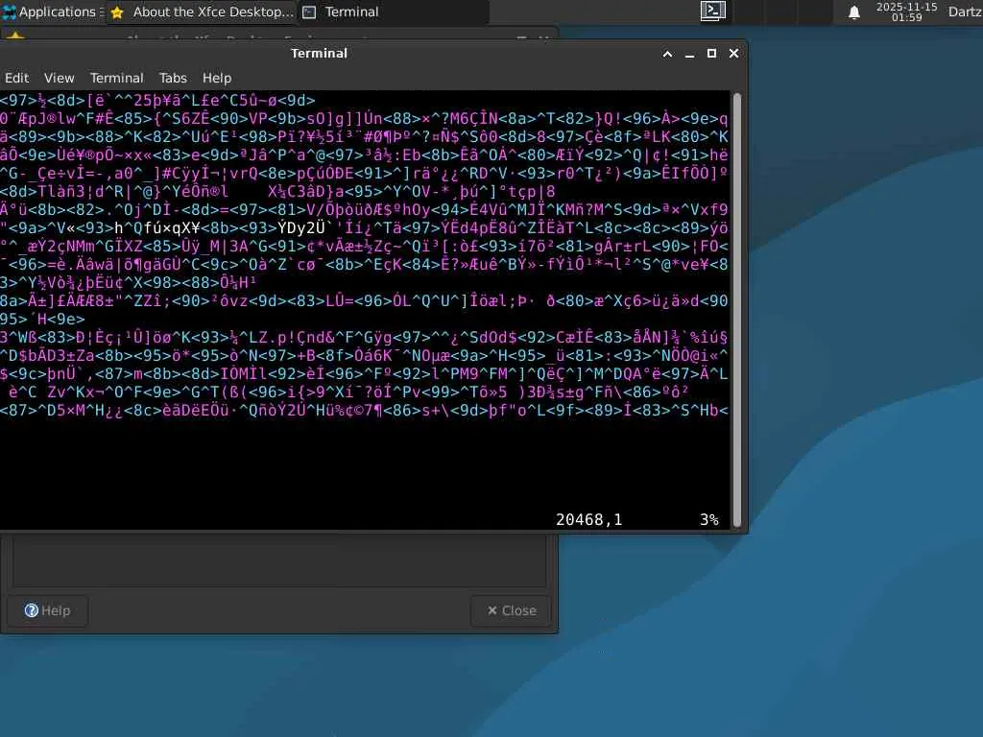Open the Dartz user menu in the panel

tap(965, 12)
